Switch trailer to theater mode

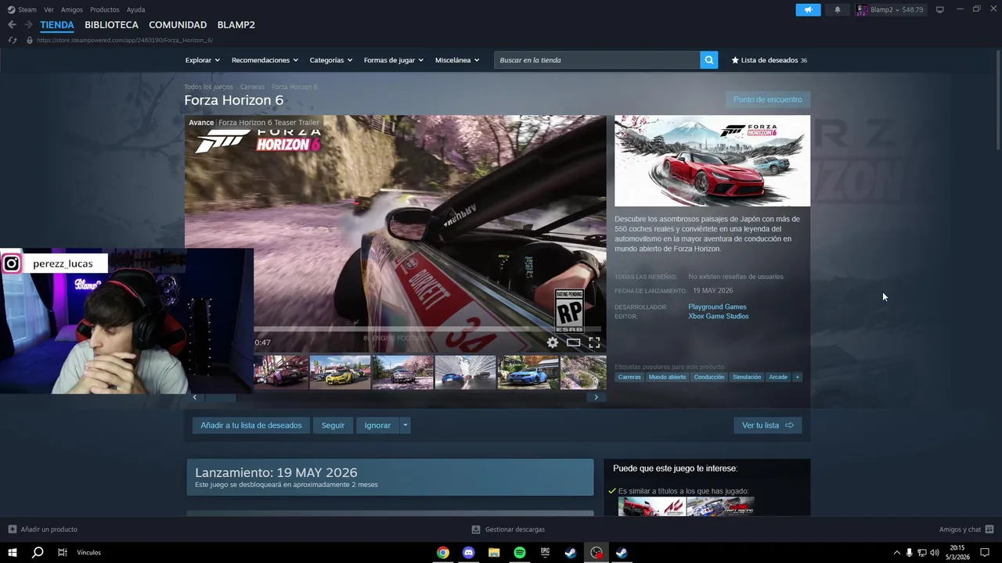tap(574, 342)
